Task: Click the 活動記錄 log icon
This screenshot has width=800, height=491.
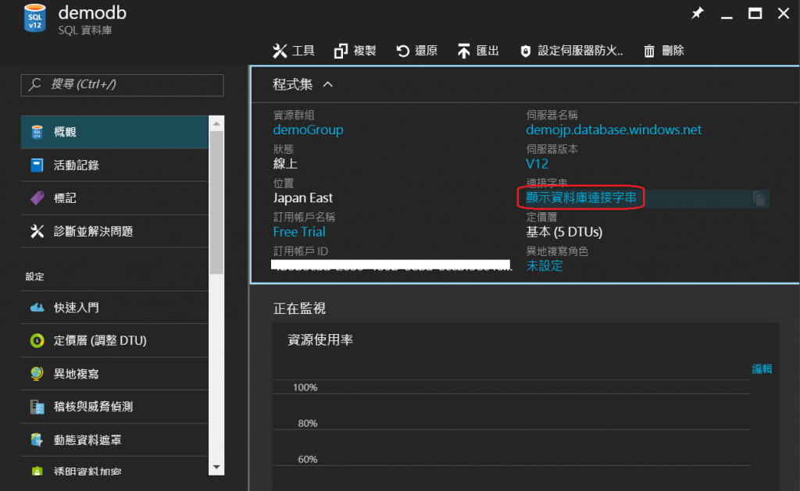Action: pyautogui.click(x=37, y=165)
